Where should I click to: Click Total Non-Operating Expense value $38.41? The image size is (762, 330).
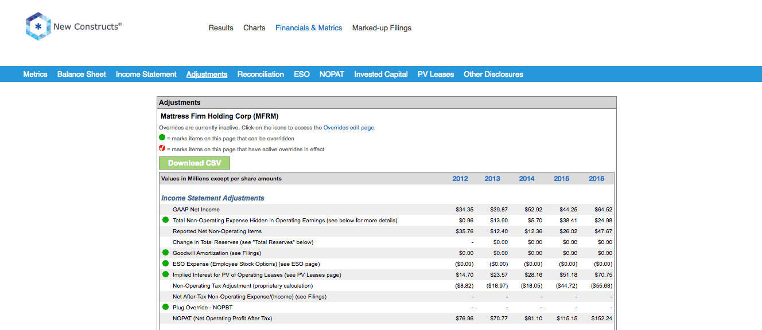tap(569, 221)
